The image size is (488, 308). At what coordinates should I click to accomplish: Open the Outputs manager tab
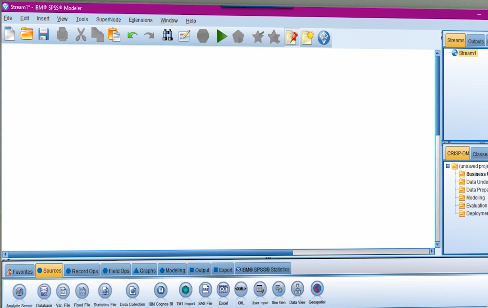point(476,41)
